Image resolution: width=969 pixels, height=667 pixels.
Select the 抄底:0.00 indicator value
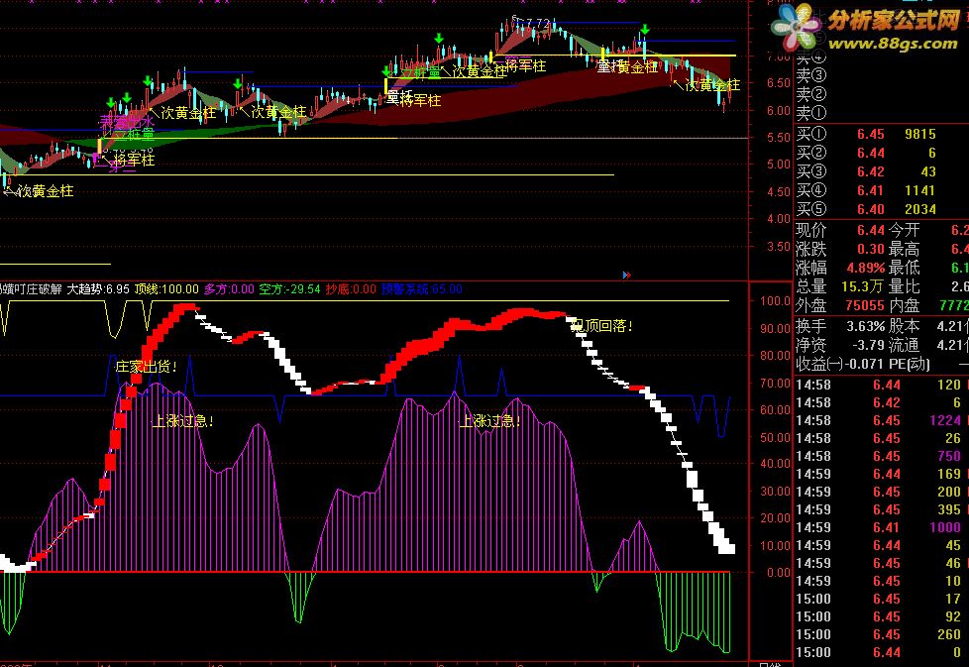tap(351, 288)
